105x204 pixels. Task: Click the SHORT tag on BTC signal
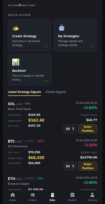[40, 141]
